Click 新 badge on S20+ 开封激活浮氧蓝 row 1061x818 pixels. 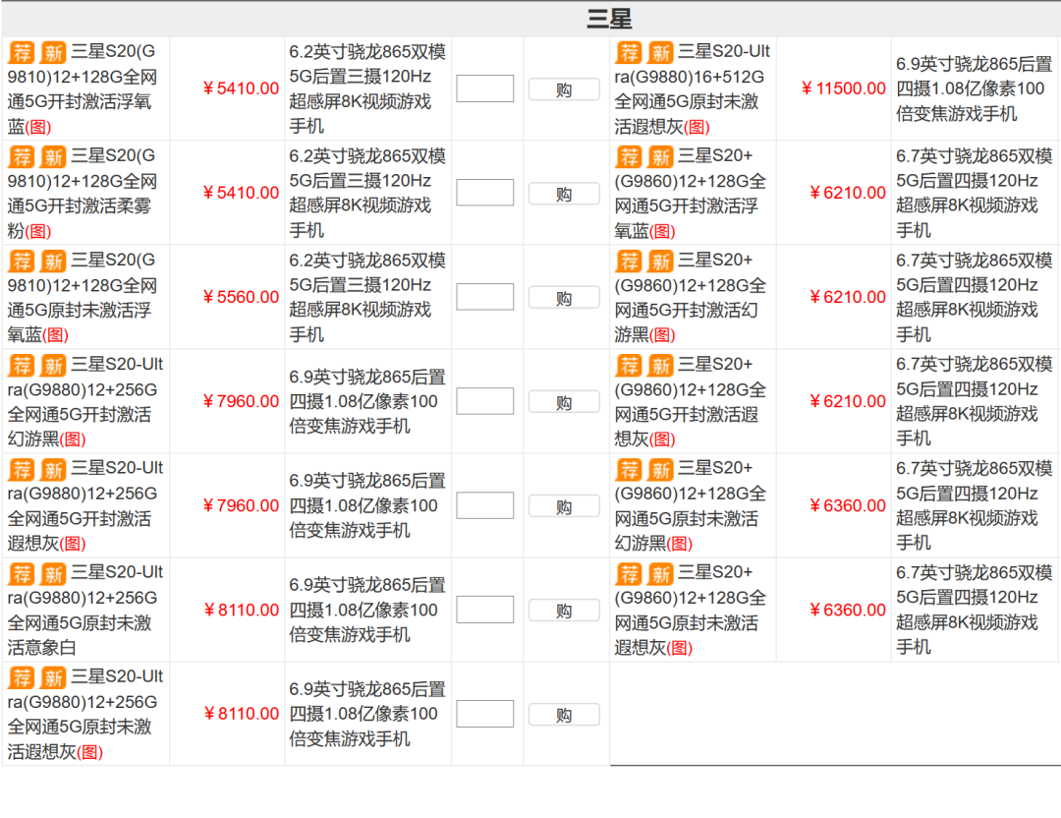point(660,156)
